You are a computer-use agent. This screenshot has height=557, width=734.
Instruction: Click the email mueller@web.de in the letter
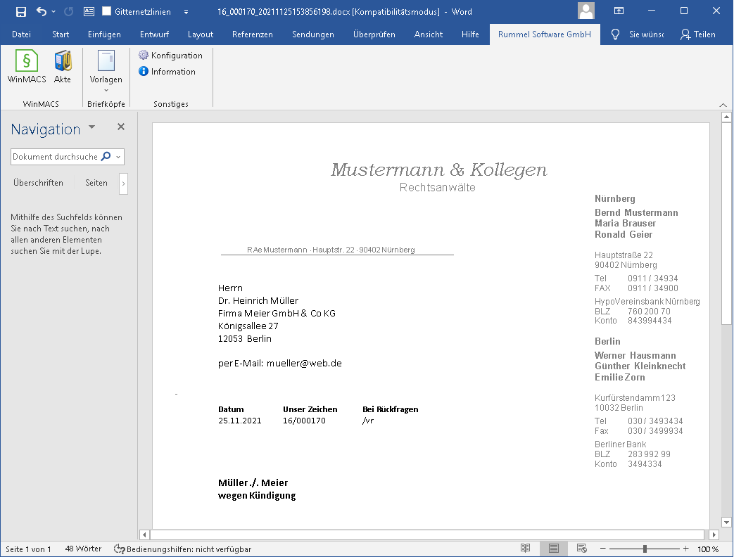pos(304,364)
